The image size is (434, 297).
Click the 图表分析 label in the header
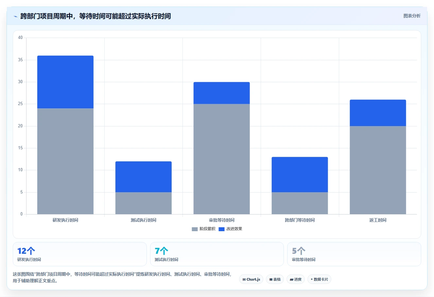(412, 16)
